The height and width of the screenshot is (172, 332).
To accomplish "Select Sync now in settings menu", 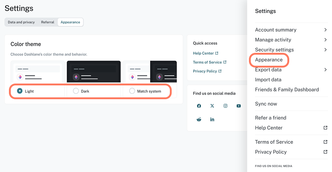I will pyautogui.click(x=266, y=104).
